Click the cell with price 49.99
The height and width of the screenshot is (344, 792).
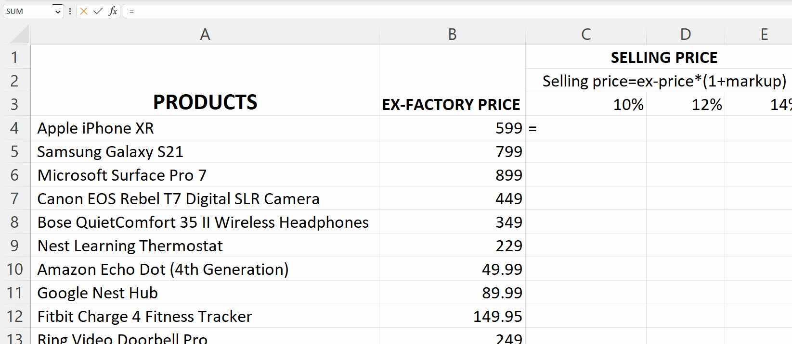click(452, 269)
